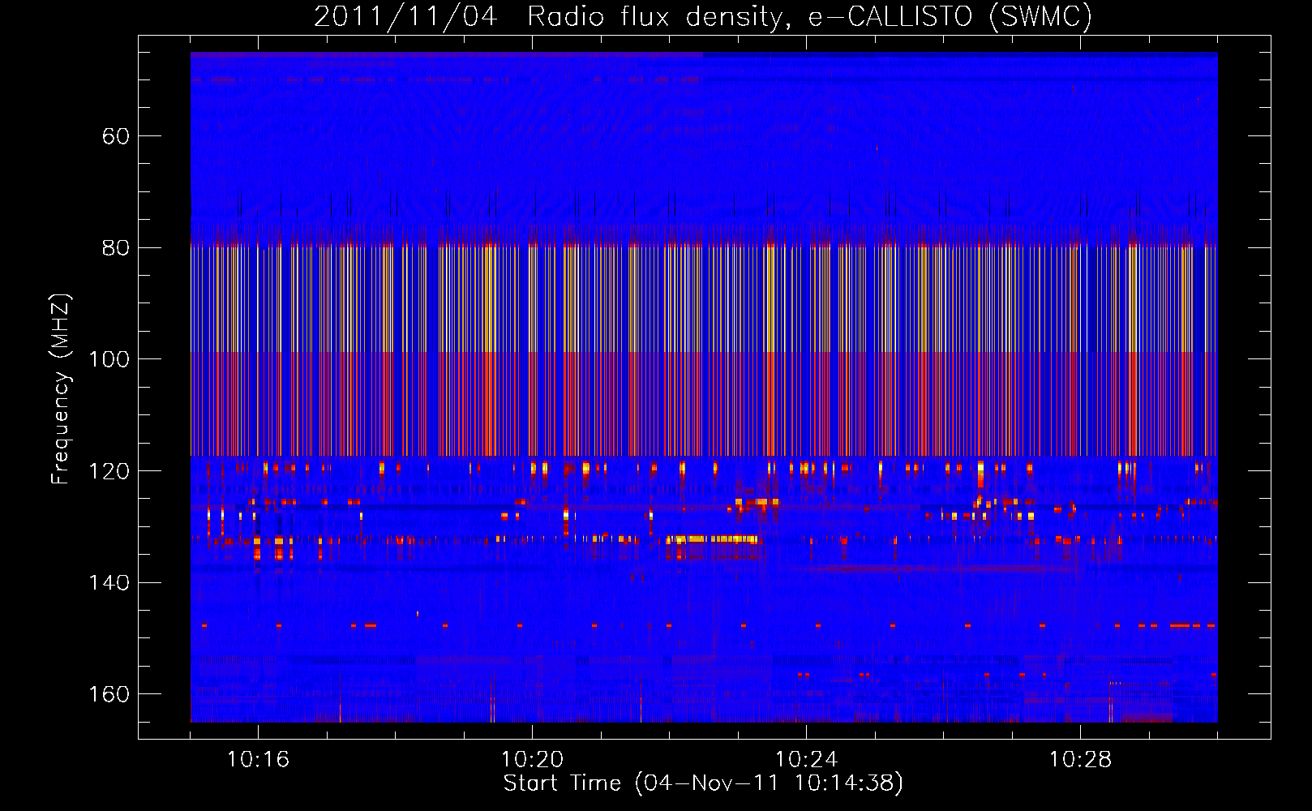
Task: Click the 80 frequency tick label
Action: coord(116,247)
